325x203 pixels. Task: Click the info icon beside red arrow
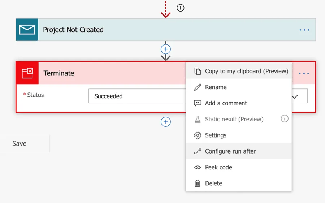point(181,8)
